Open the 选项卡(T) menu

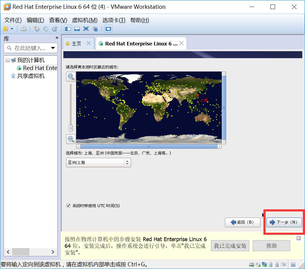[114, 20]
